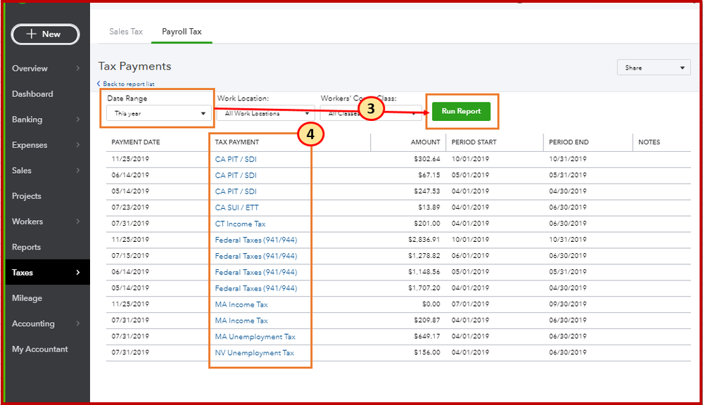This screenshot has height=405, width=703.
Task: Expand the Accounting sidebar submenu
Action: [x=33, y=323]
